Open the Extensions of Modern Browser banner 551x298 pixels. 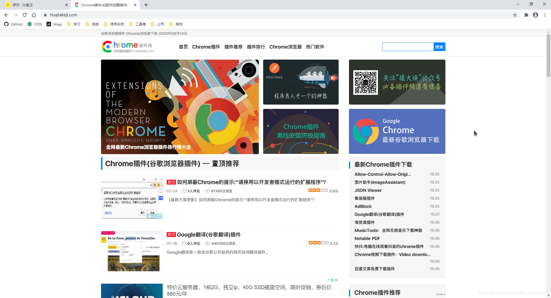click(x=180, y=107)
